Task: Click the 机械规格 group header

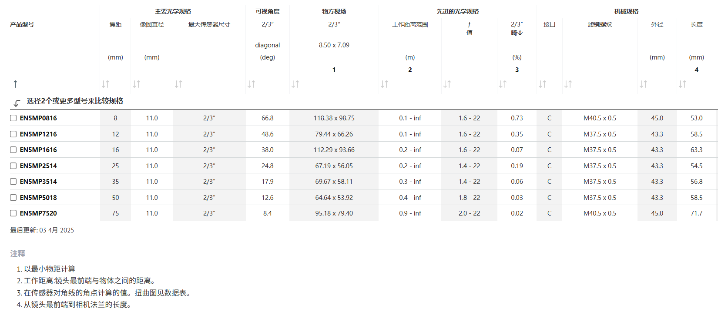Action: [x=626, y=11]
